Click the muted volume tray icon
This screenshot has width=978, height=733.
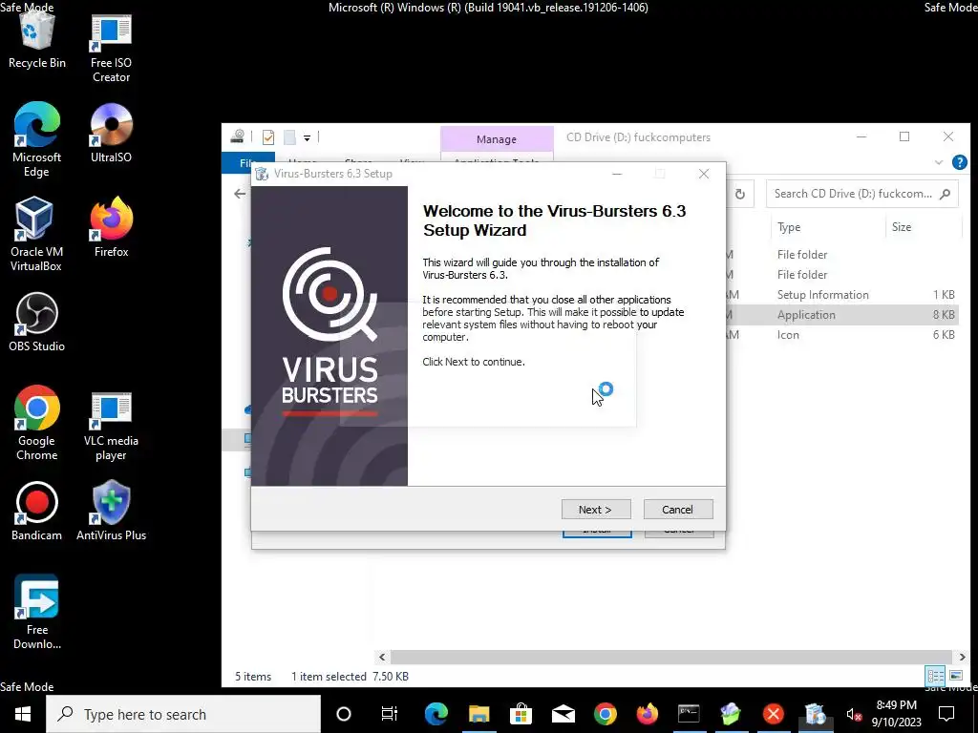[x=853, y=714]
